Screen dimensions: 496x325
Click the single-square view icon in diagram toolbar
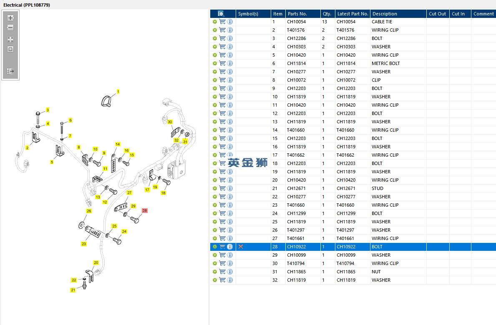[10, 49]
